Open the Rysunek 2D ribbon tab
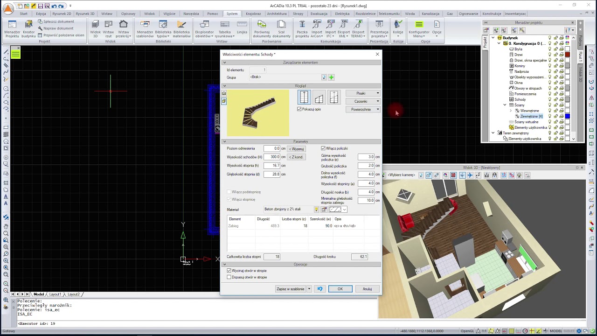Viewport: 597px width, 336px height. 62,14
